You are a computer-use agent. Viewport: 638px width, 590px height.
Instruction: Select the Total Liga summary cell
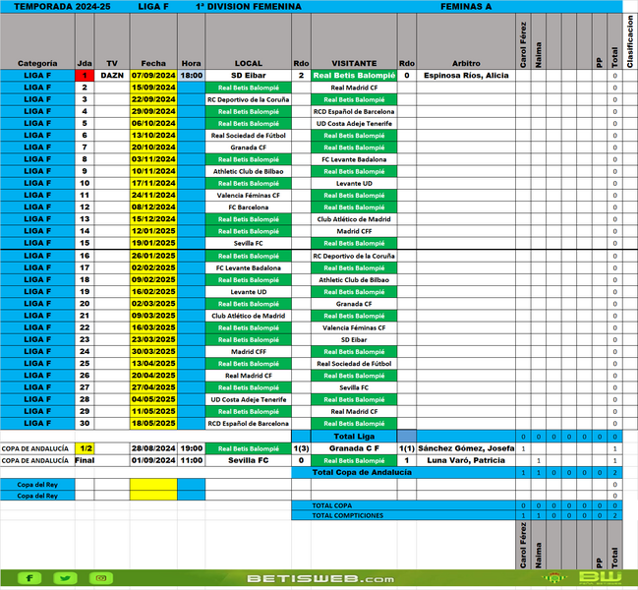pyautogui.click(x=354, y=437)
